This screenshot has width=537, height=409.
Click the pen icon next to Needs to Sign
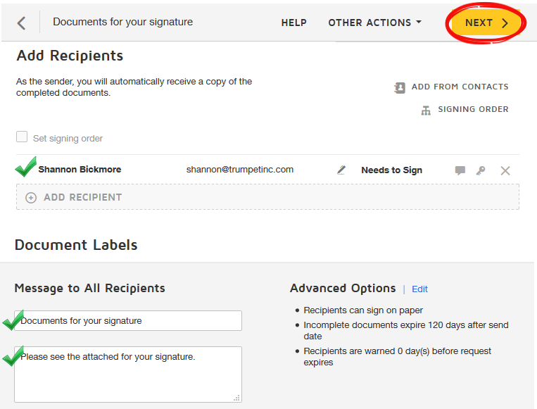pos(341,170)
